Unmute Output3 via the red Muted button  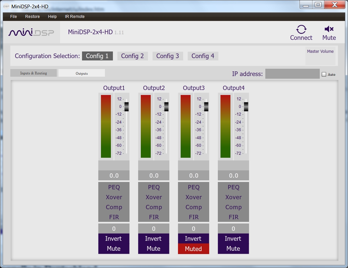[x=194, y=249]
